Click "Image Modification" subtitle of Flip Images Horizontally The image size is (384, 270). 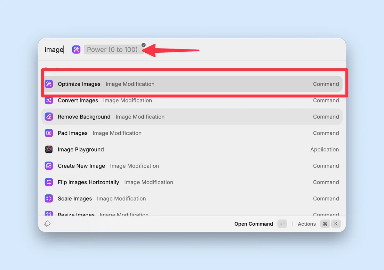coord(148,182)
